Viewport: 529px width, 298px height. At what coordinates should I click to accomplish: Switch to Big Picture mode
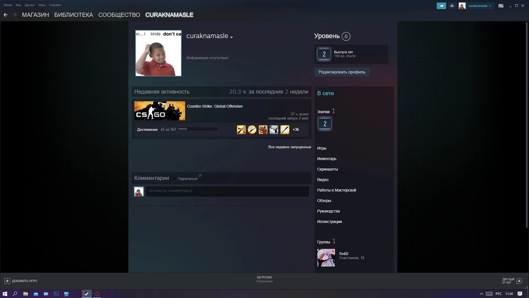[501, 6]
